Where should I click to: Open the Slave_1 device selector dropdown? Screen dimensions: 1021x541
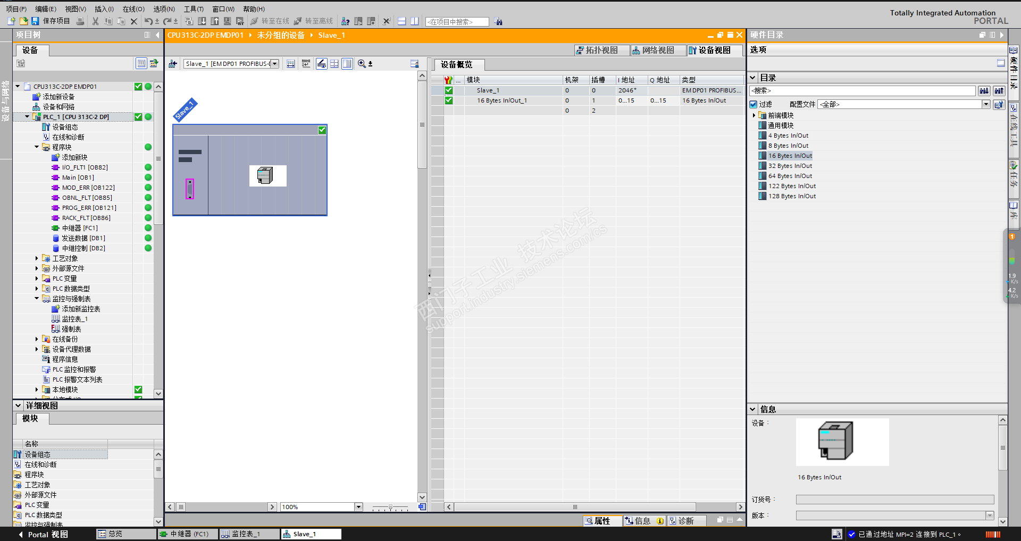click(x=275, y=64)
